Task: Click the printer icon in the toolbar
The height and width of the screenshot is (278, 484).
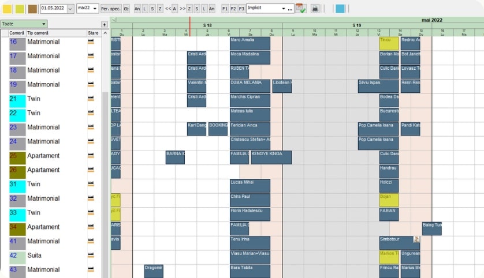Action: (x=315, y=9)
